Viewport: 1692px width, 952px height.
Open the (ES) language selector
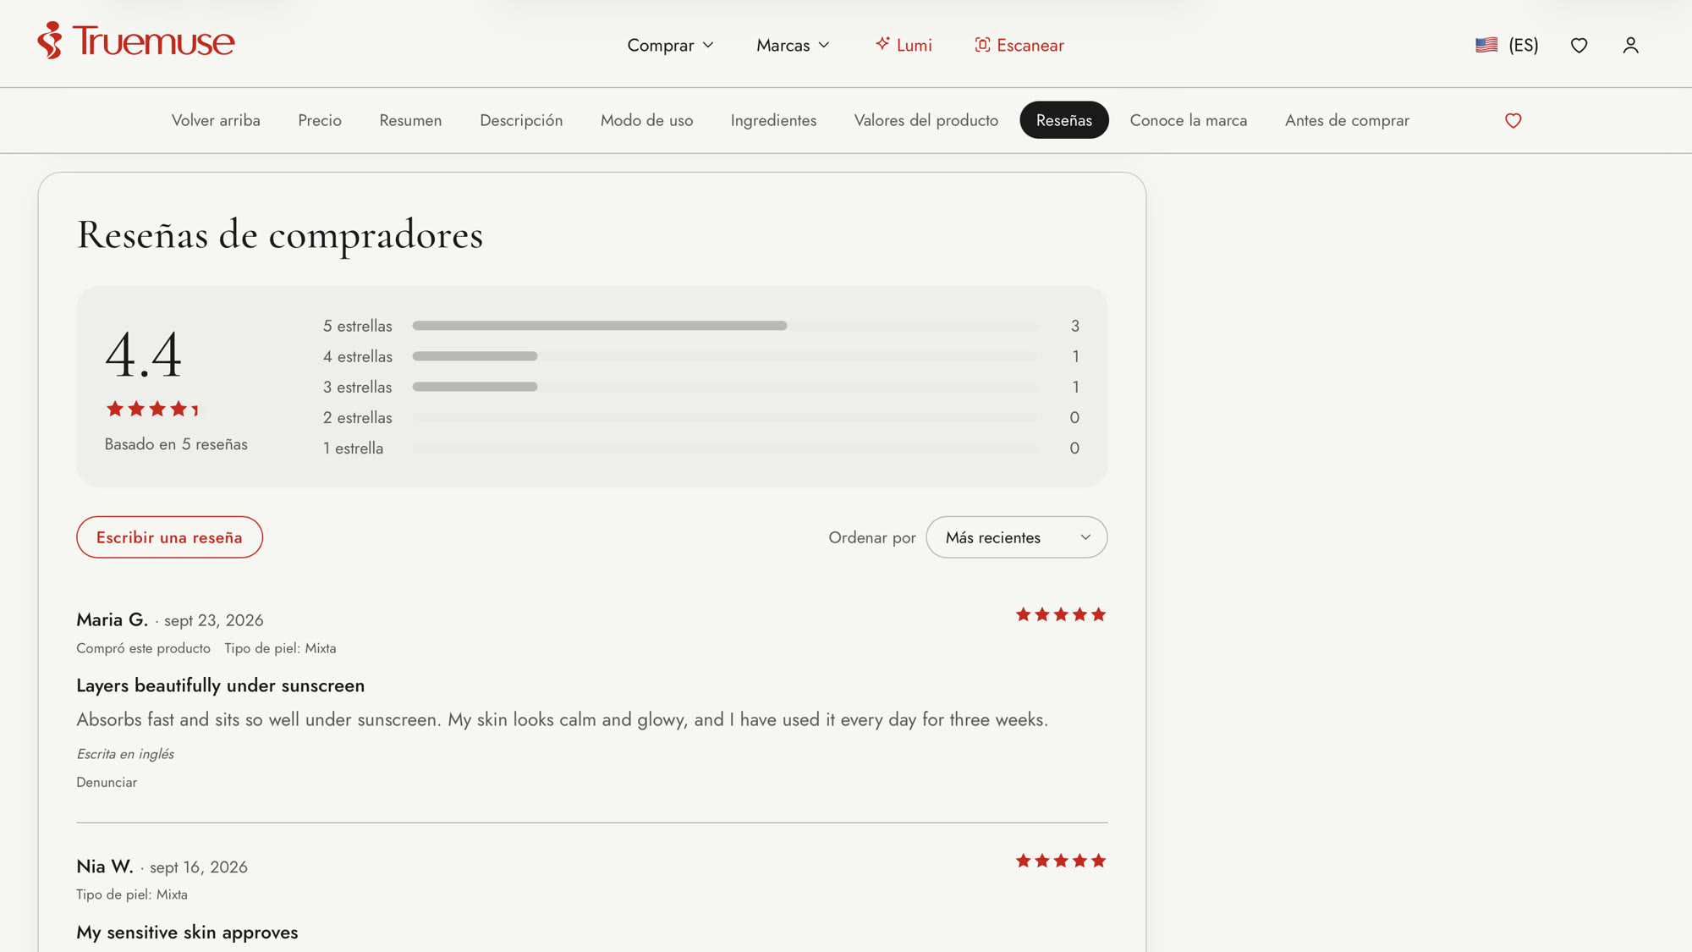pos(1523,45)
